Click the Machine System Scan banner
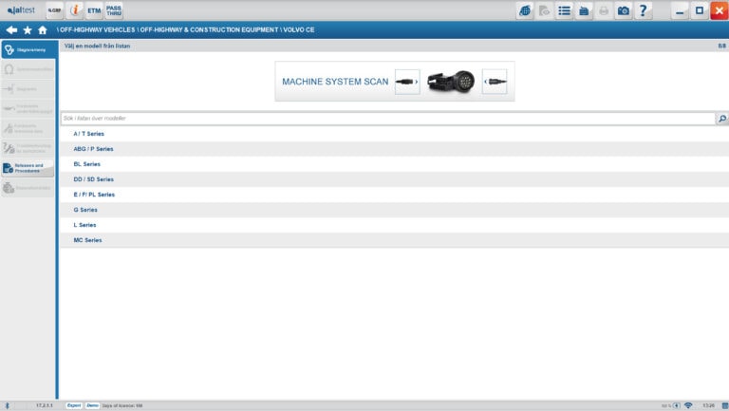Viewport: 729px width, 411px height. 395,82
